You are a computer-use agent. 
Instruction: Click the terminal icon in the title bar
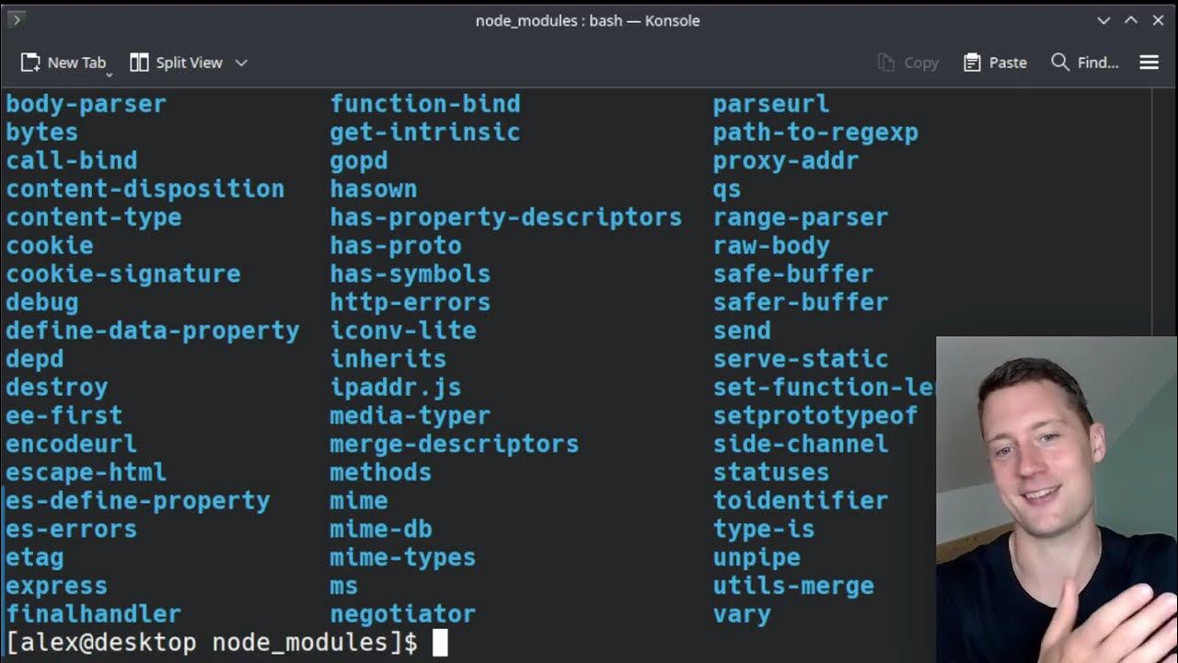[16, 20]
